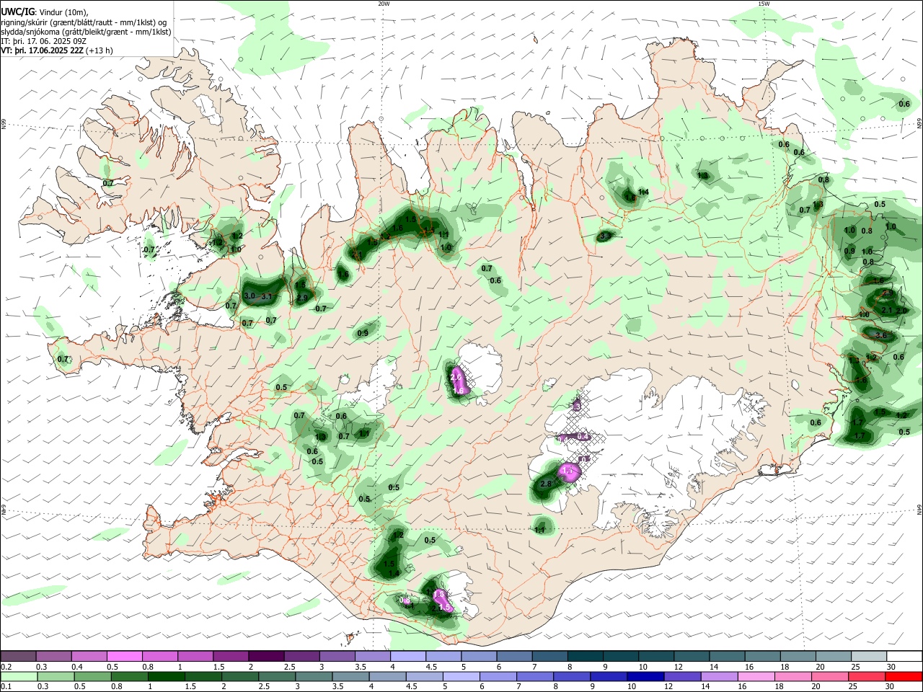This screenshot has width=923, height=692.
Task: Click the darkest purple snow swatch labeled 2
Action: (x=266, y=656)
